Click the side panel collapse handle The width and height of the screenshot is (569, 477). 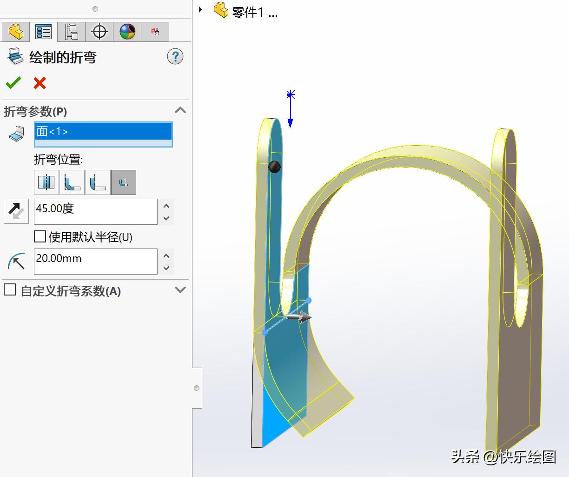point(197,388)
